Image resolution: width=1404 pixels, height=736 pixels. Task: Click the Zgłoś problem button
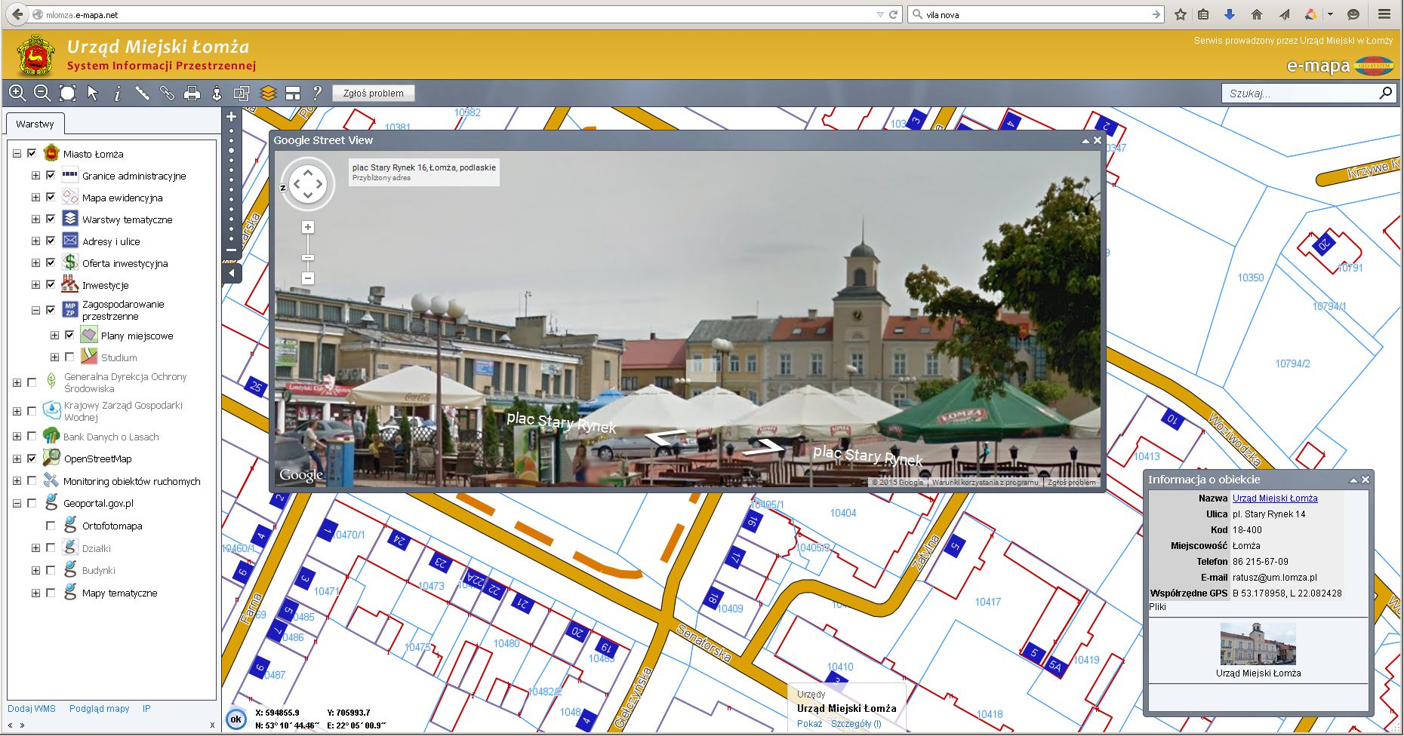tap(374, 93)
